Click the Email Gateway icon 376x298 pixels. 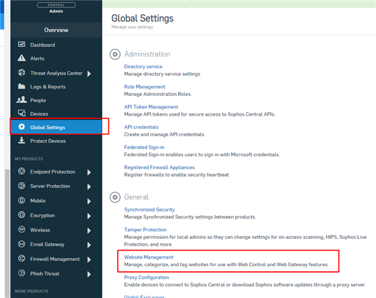point(22,244)
